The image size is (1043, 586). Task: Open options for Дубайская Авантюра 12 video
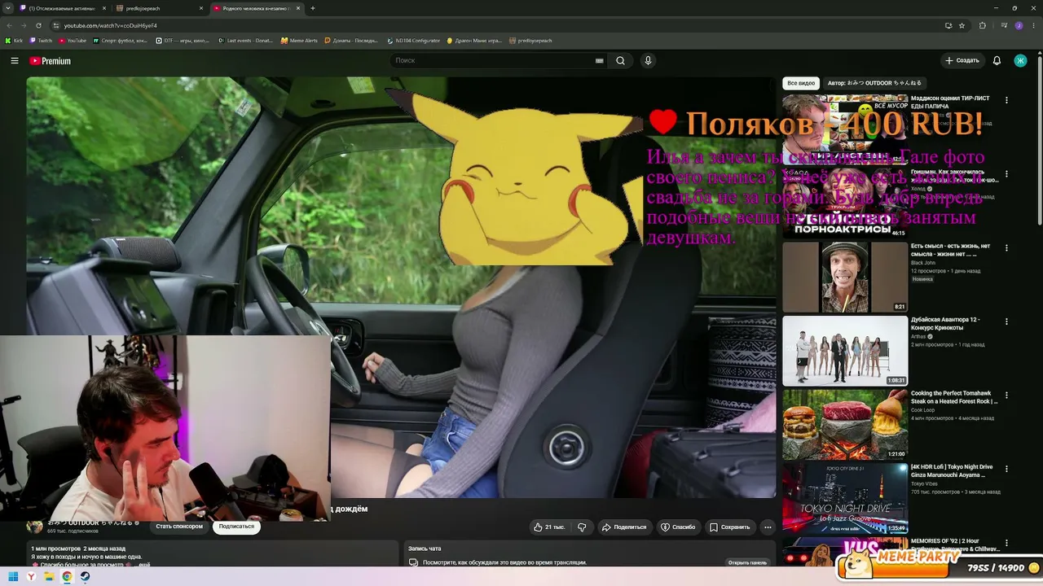pos(1006,321)
